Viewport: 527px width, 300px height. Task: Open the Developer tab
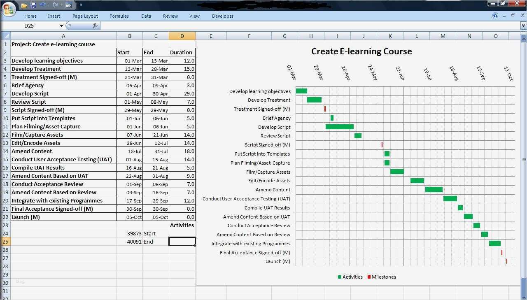click(x=222, y=16)
